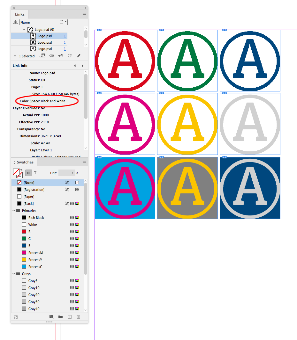Click the Delete Swatch trash icon
Screen dimensions: 297x340
click(x=78, y=317)
